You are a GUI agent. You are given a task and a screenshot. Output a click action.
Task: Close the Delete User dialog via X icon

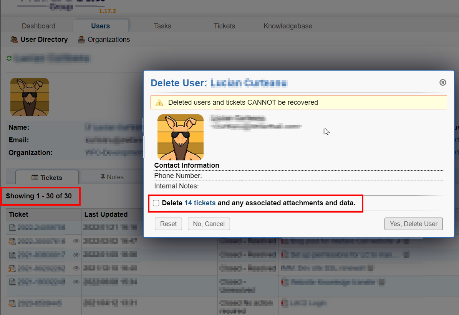(442, 82)
